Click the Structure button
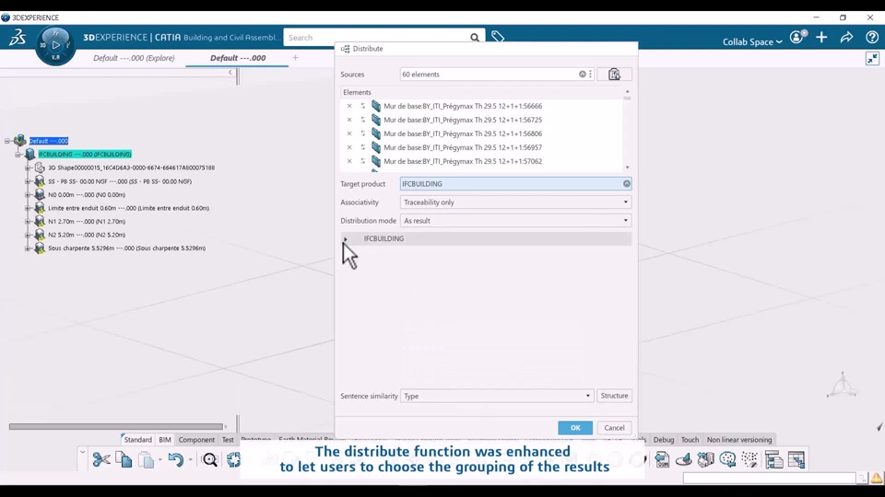Image resolution: width=885 pixels, height=497 pixels. click(x=614, y=396)
